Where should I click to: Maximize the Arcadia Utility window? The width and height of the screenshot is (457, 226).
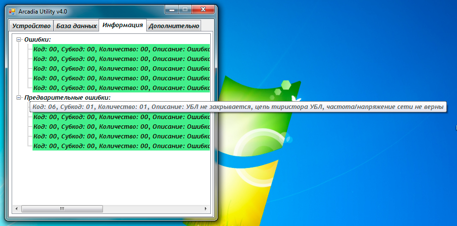click(185, 9)
